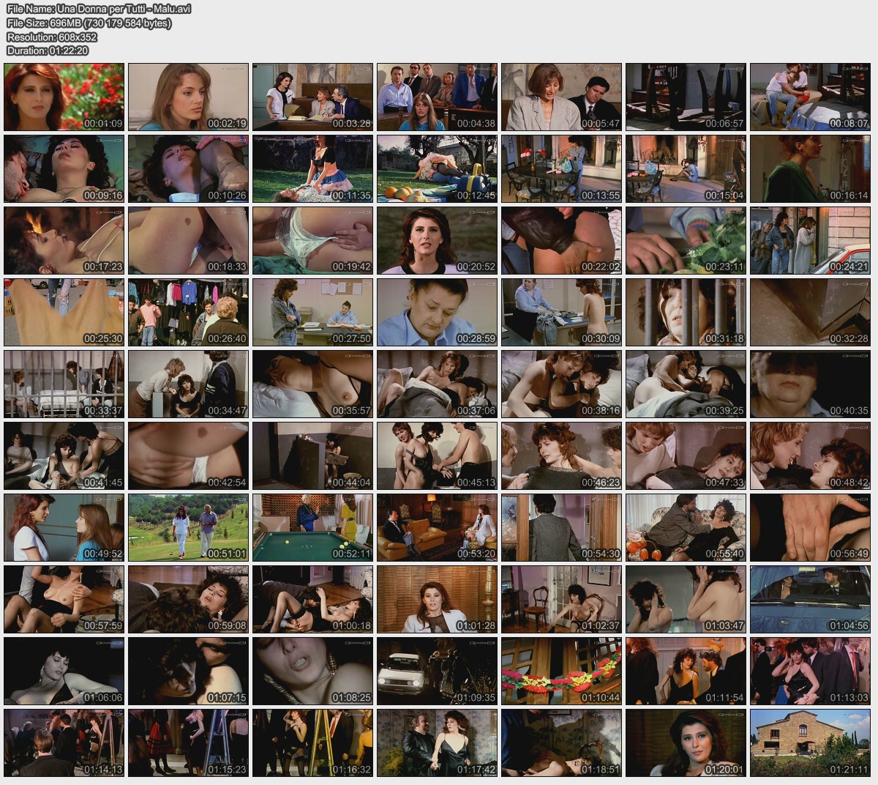Open the living room sofa frame at 00:53:20
This screenshot has height=785, width=878.
(x=437, y=527)
